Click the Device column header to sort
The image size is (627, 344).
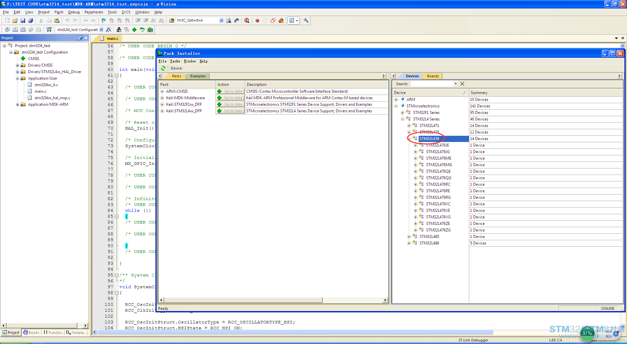point(430,93)
